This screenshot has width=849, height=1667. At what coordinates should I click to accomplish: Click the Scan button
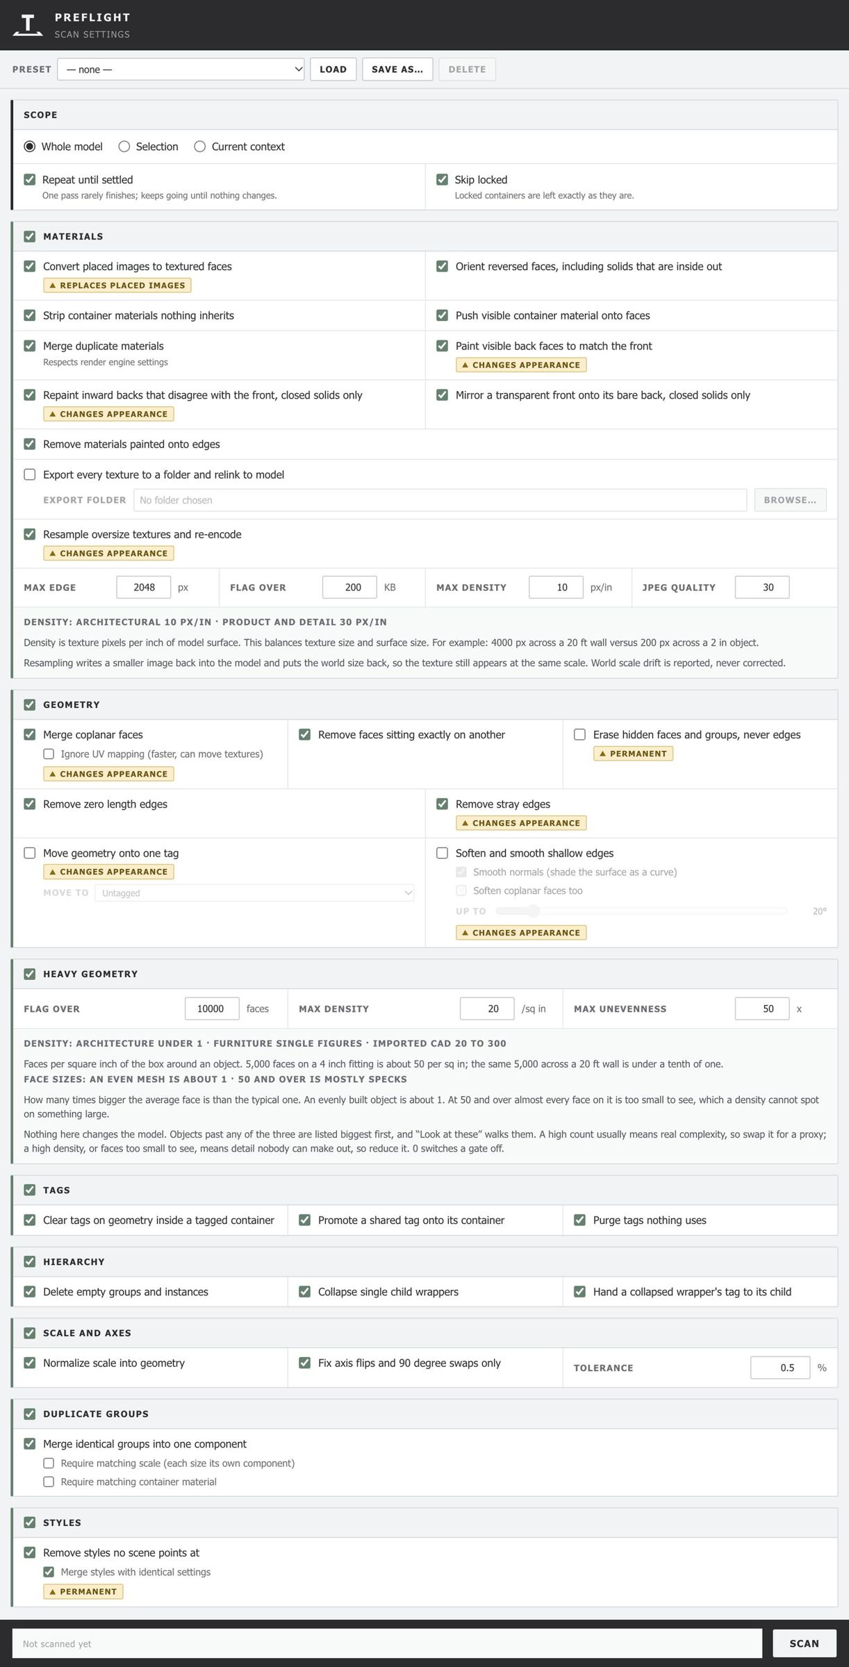pos(804,1643)
